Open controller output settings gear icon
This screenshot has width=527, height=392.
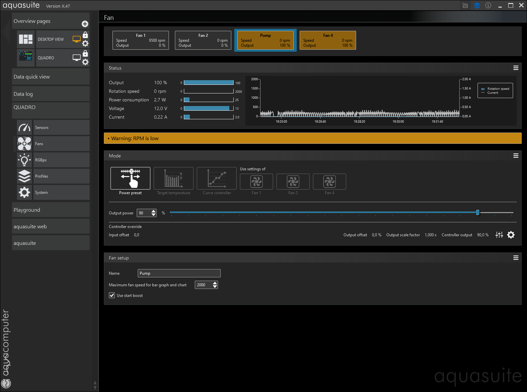[x=511, y=235]
